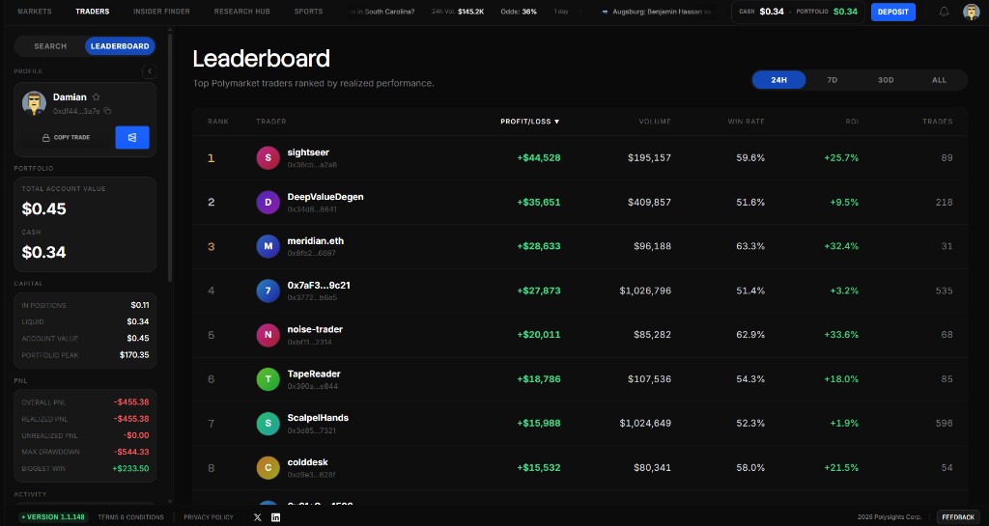Open the ScalpelHands trader name
This screenshot has width=989, height=526.
coord(318,418)
